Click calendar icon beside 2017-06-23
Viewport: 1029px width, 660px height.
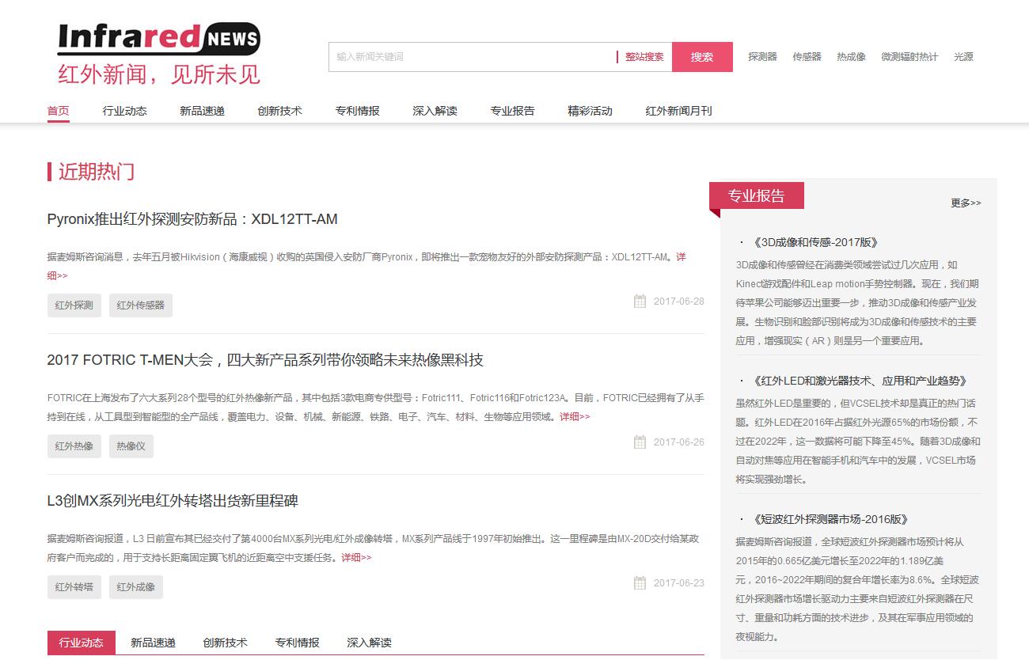(640, 582)
